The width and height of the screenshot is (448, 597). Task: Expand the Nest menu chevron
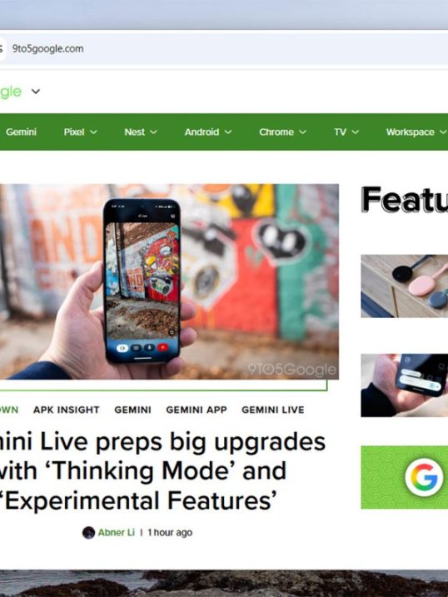[153, 132]
